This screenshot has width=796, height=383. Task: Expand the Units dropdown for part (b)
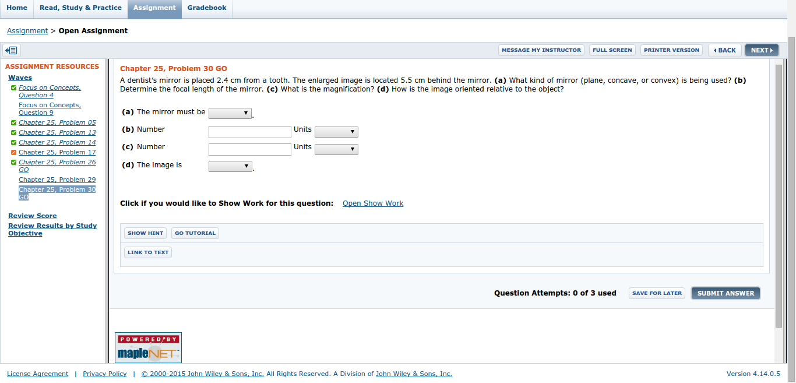(336, 132)
